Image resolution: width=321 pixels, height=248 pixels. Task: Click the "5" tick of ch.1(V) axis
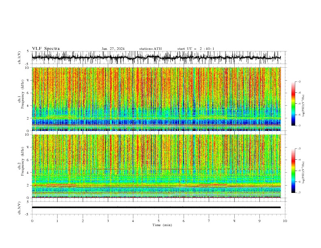tap(28, 51)
